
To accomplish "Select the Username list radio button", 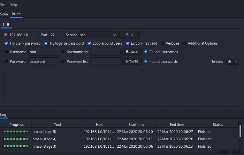I will (x=63, y=52).
